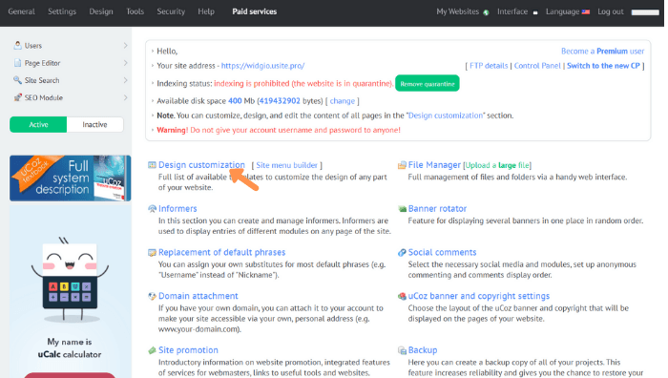Expand the SEO Module sidebar item
Viewport: 668px width, 378px height.
click(71, 97)
